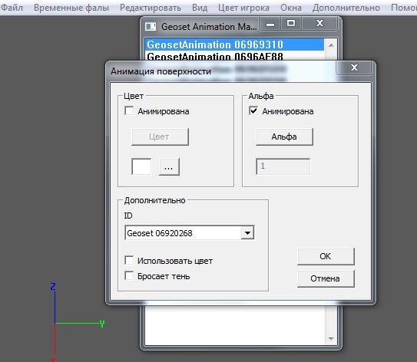Select GeosetAnimation 0696AE88 in the list
The width and height of the screenshot is (417, 362).
pos(234,55)
